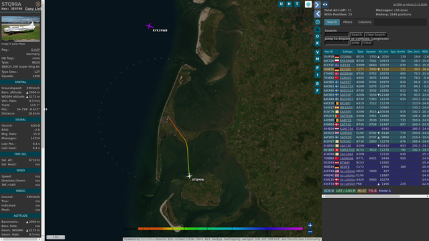This screenshot has height=241, width=429.
Task: Select KLM1756 callsign in table
Action: 347,129
